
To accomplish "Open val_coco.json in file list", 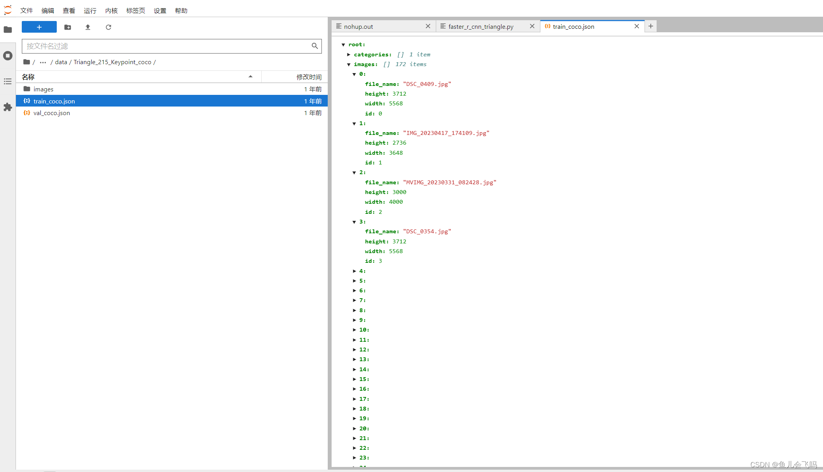I will [x=52, y=113].
